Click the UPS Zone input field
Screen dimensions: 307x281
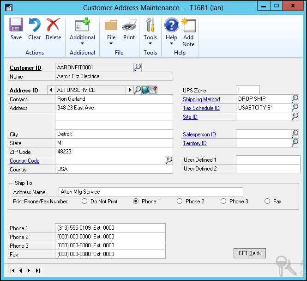[248, 90]
